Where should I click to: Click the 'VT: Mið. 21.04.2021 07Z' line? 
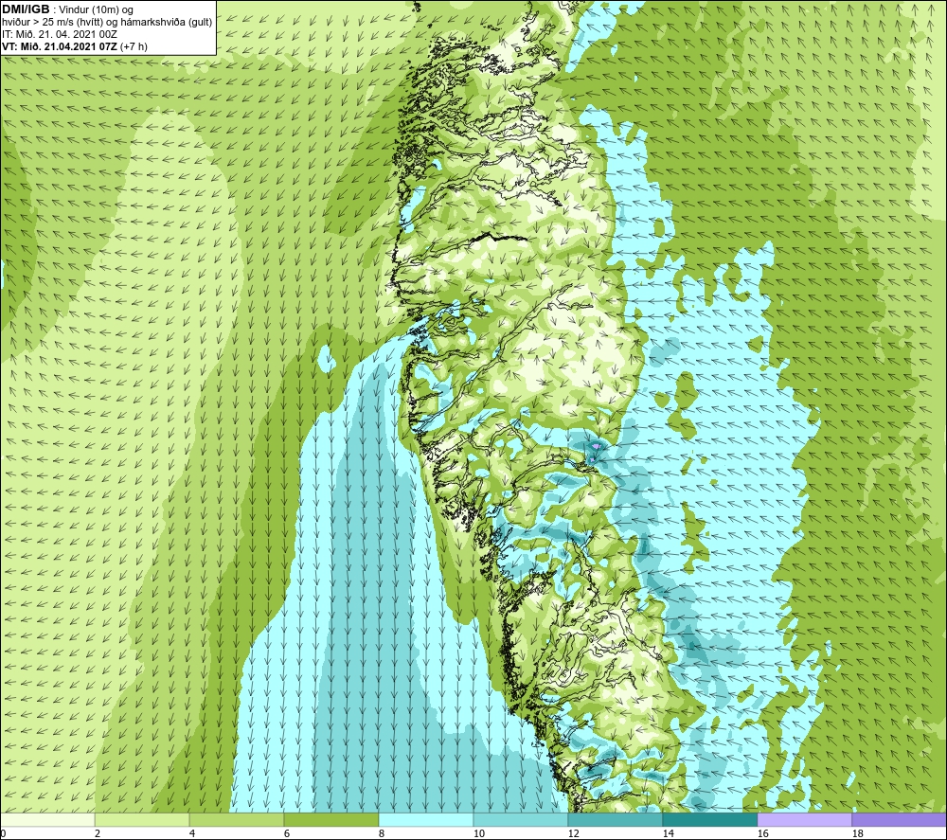click(x=60, y=46)
